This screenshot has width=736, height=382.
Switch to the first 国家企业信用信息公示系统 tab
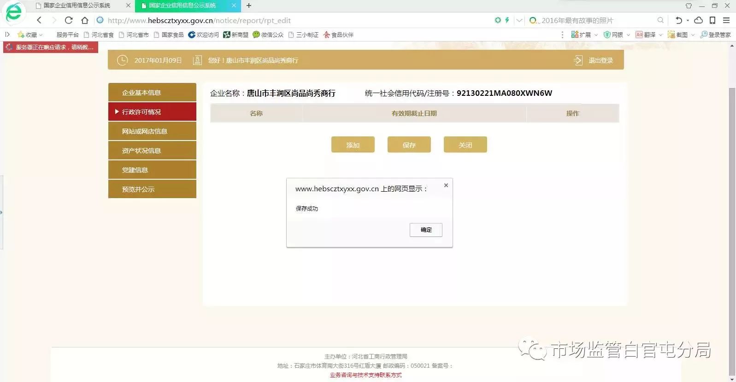click(x=77, y=6)
